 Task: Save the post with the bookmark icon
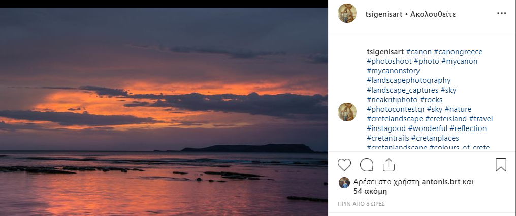(501, 165)
